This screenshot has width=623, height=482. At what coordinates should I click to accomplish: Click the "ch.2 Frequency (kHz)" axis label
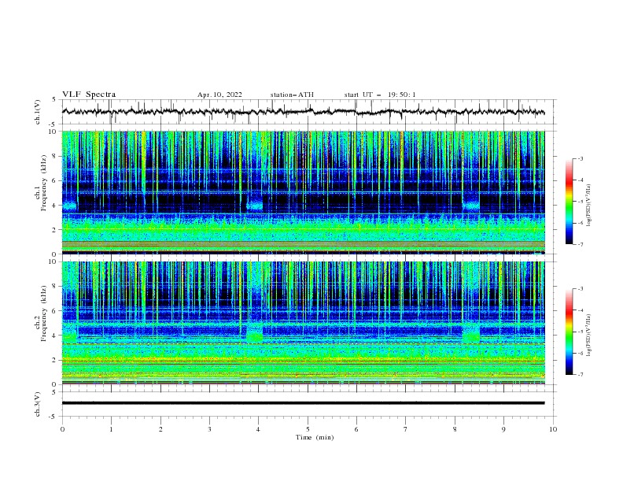[x=42, y=313]
